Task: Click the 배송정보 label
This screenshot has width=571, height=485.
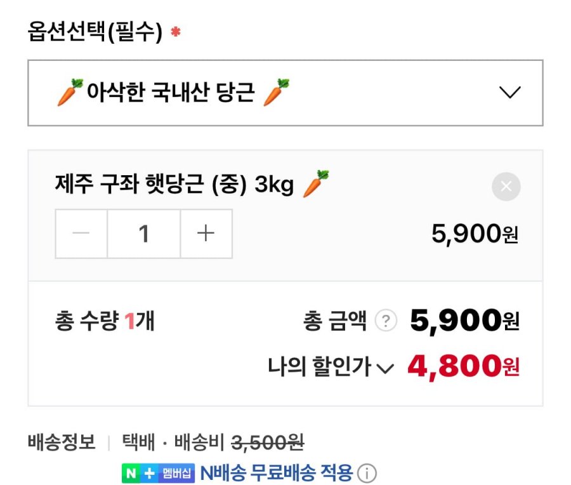Action: (62, 442)
